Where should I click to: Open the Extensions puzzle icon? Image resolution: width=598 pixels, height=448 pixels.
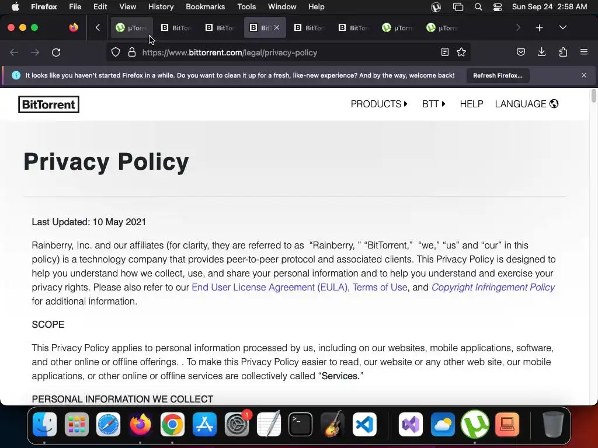(x=563, y=52)
